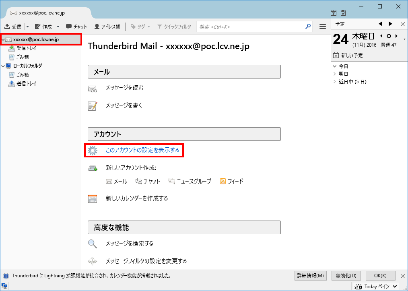Open the dropdown arrow next to 作成
408x291 pixels.
coord(58,27)
